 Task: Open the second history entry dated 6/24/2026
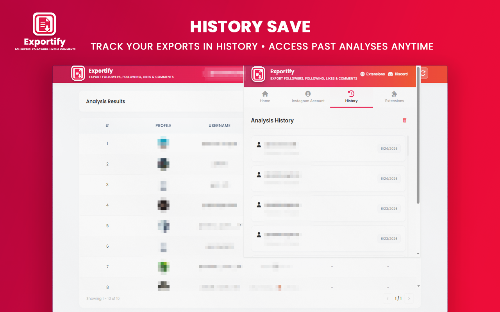coord(328,179)
